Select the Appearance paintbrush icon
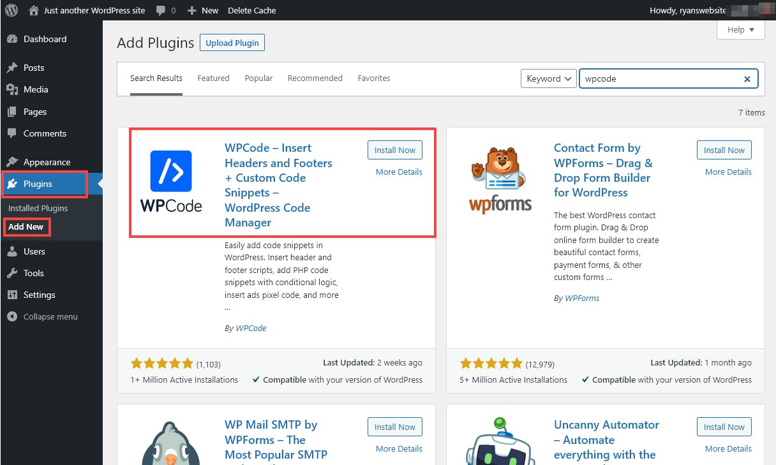 (13, 162)
